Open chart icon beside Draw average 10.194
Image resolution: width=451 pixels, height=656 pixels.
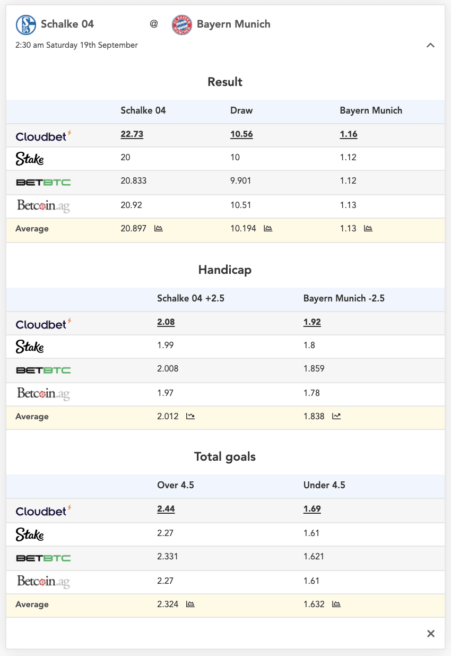268,229
